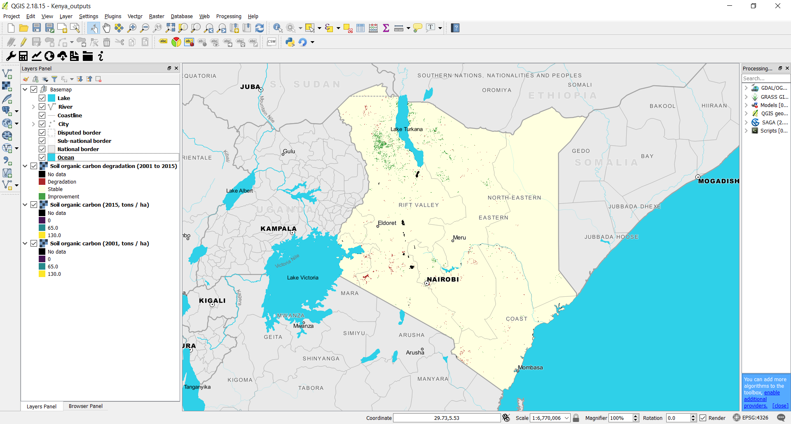Open the diagram options pie-chart icon

(176, 42)
